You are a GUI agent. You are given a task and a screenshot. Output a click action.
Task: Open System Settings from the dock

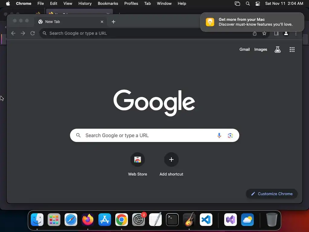[139, 220]
